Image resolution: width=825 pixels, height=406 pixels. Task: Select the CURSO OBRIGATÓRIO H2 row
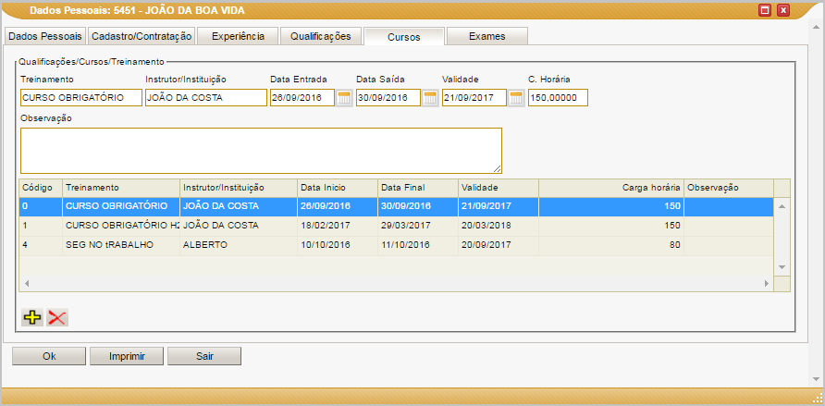click(x=396, y=226)
